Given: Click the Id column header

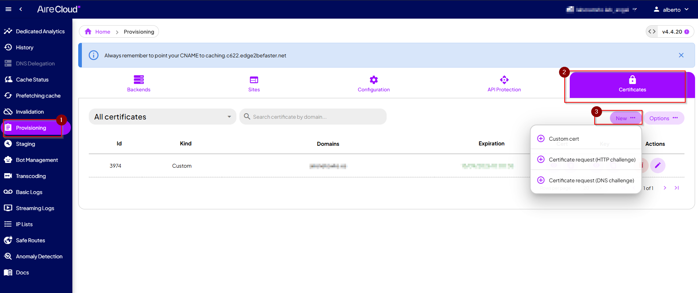Looking at the screenshot, I should tap(119, 144).
